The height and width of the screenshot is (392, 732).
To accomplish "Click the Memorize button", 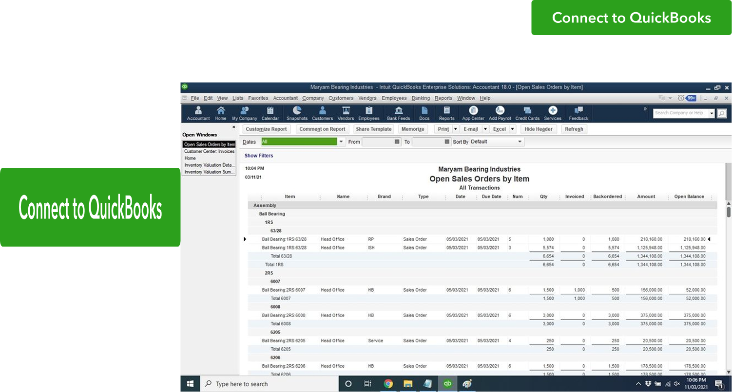I will (x=413, y=129).
